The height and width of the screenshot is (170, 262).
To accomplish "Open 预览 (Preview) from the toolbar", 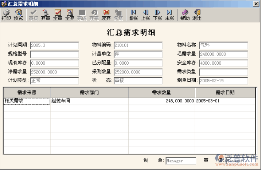I will (18, 15).
